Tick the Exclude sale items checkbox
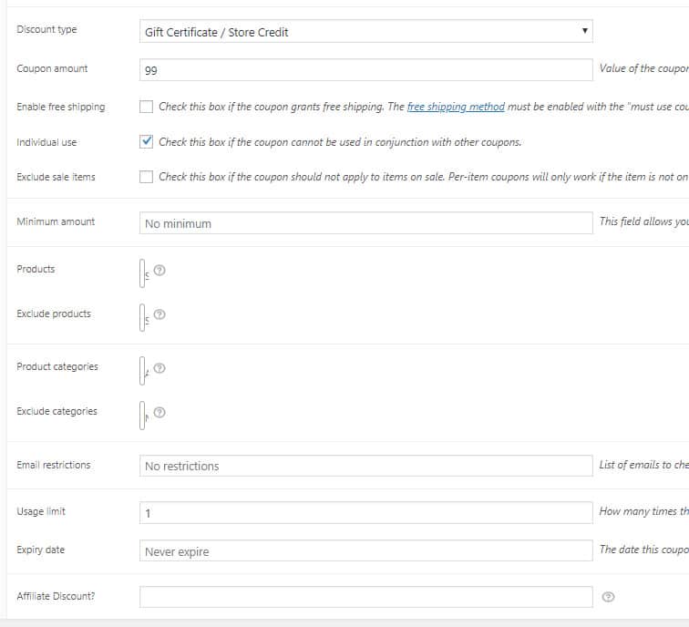The height and width of the screenshot is (627, 689). pyautogui.click(x=146, y=177)
